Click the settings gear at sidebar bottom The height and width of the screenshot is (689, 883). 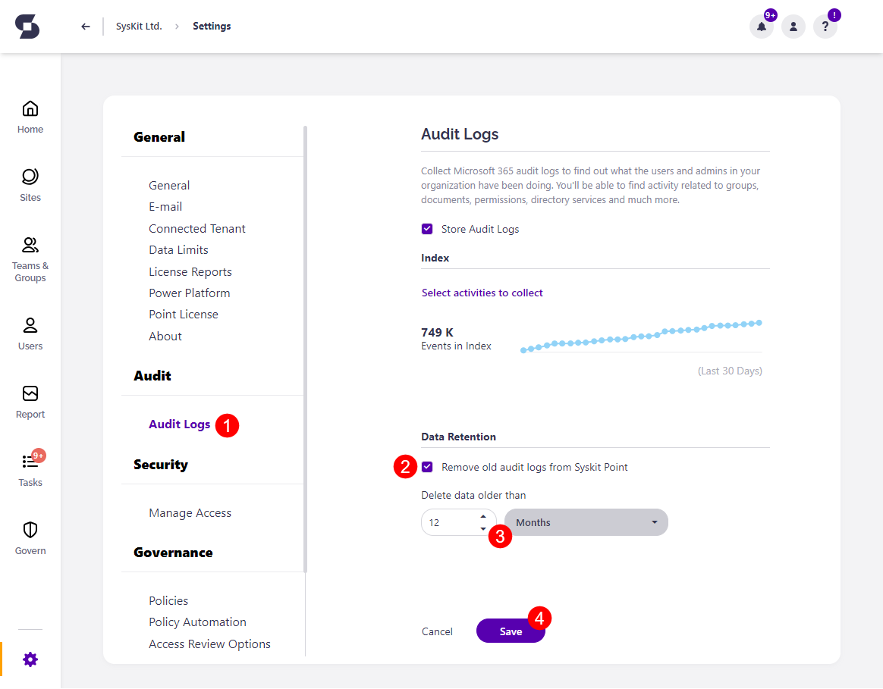click(30, 659)
